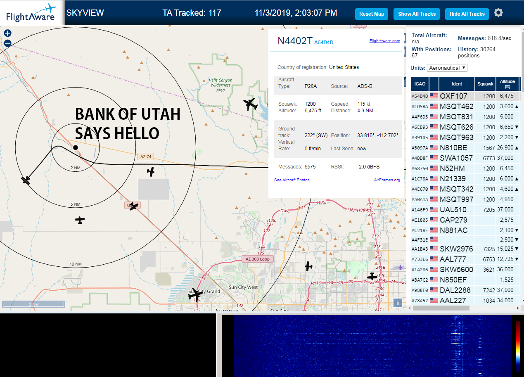Select the OXF107 aircraft row
Screen dimensions: 524x377
(x=465, y=96)
